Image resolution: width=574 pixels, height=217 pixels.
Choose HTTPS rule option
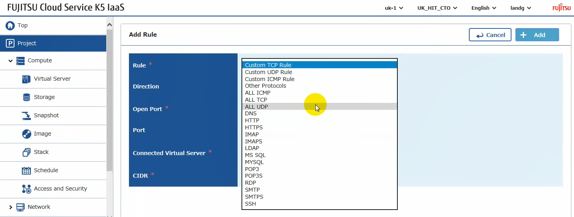[x=320, y=127]
